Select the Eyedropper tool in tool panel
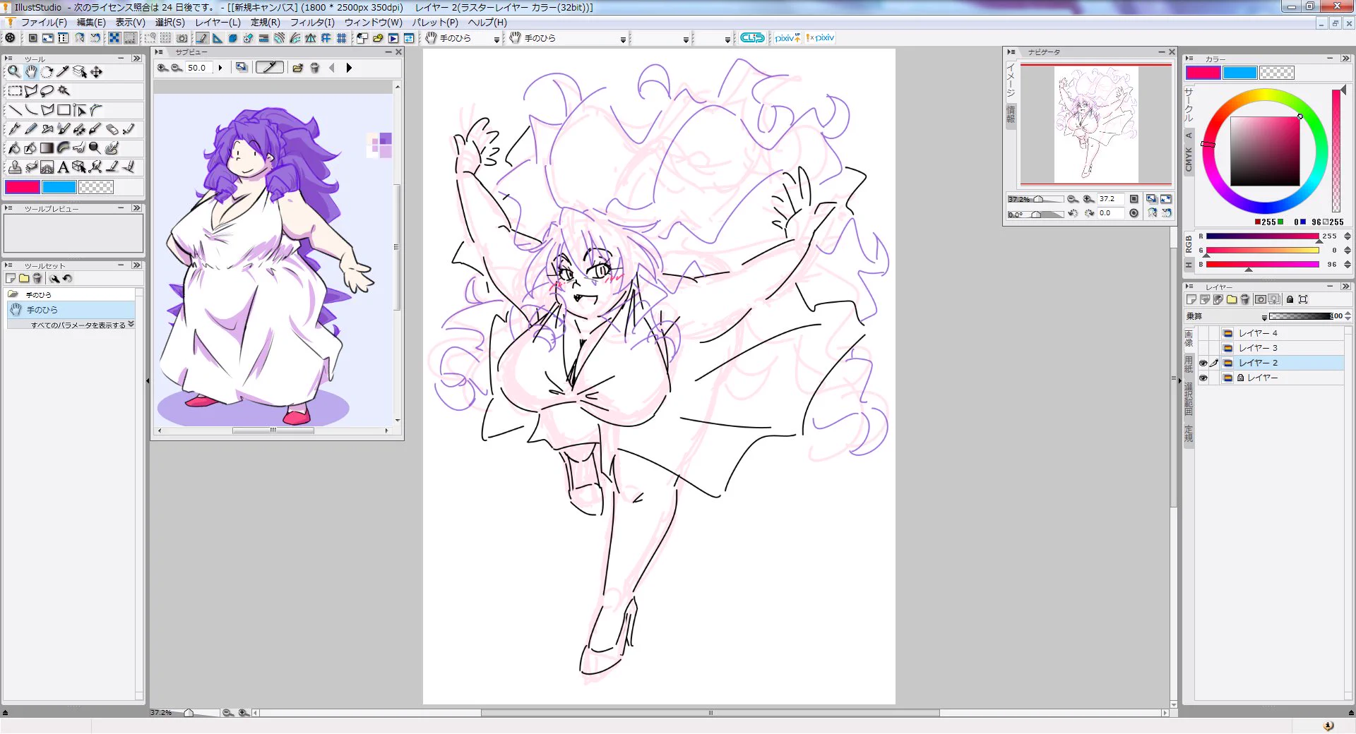 (64, 71)
